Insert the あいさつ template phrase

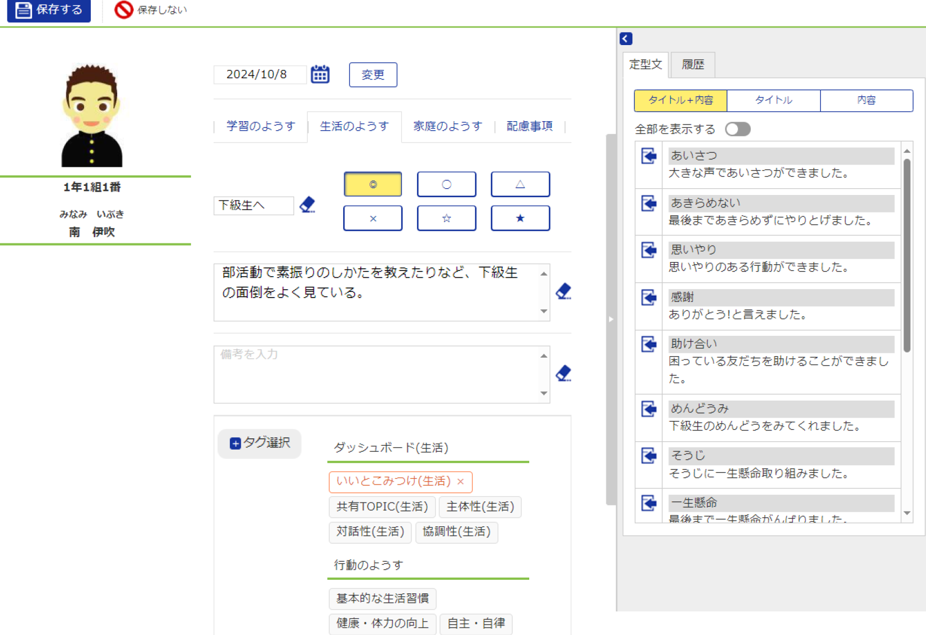pos(649,156)
